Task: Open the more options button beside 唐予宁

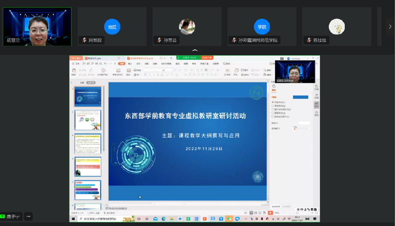Action: [x=28, y=216]
